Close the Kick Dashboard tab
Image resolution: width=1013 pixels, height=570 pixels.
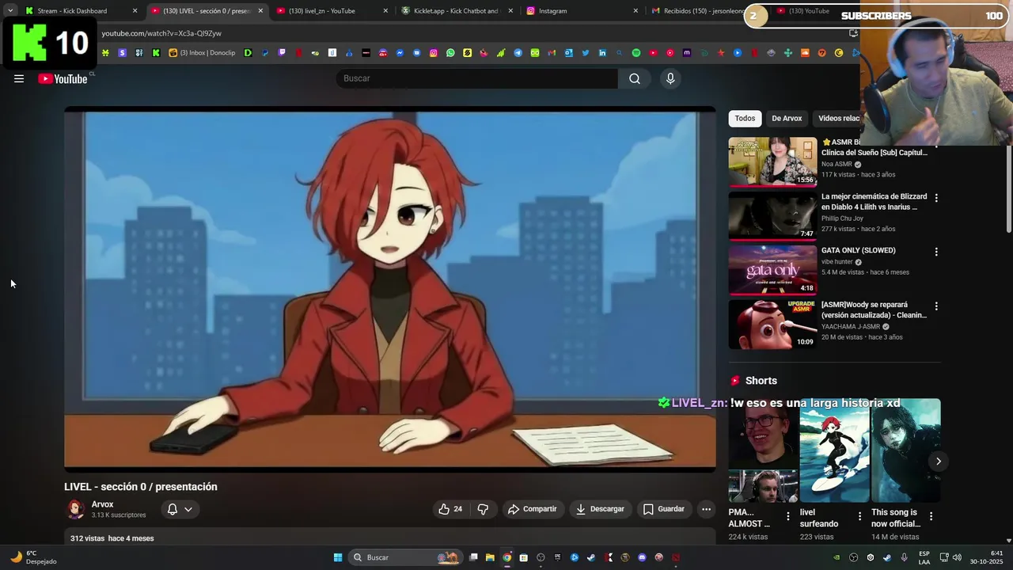135,11
